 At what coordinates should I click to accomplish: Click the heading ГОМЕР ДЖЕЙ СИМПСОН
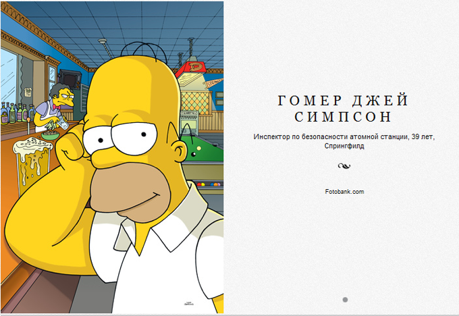343,109
